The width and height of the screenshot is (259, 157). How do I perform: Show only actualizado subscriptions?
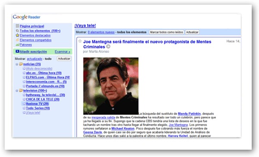[35, 59]
